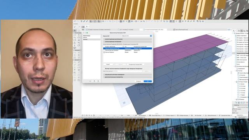Select the Прочие Профили row
249x140 pixels.
tap(127, 52)
